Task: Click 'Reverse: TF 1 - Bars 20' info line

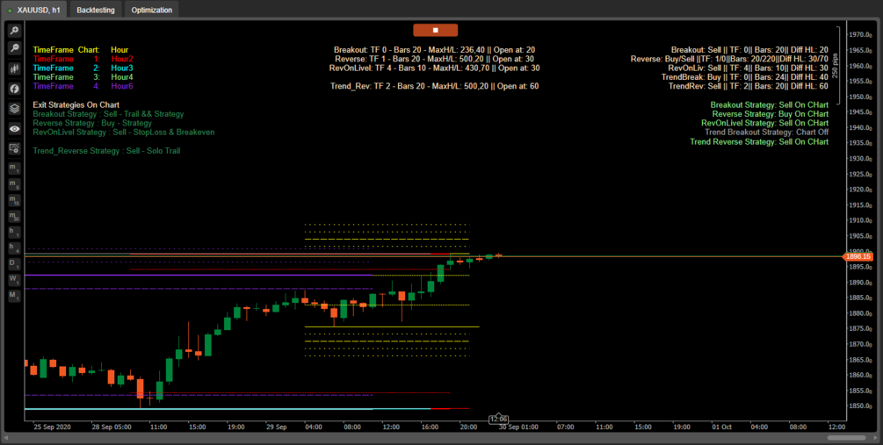Action: 434,59
